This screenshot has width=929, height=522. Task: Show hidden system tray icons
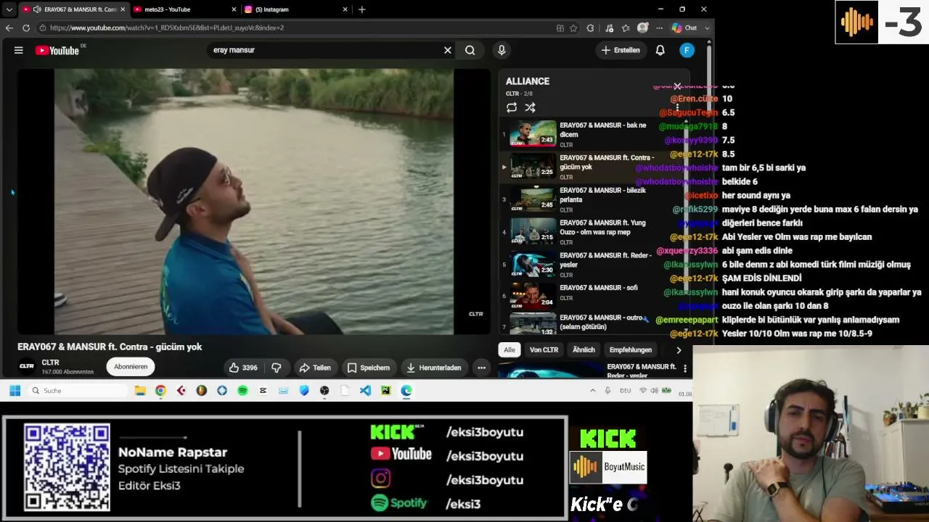[x=592, y=391]
